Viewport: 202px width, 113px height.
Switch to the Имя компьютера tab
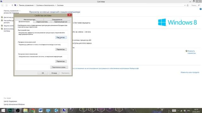pos(29,19)
